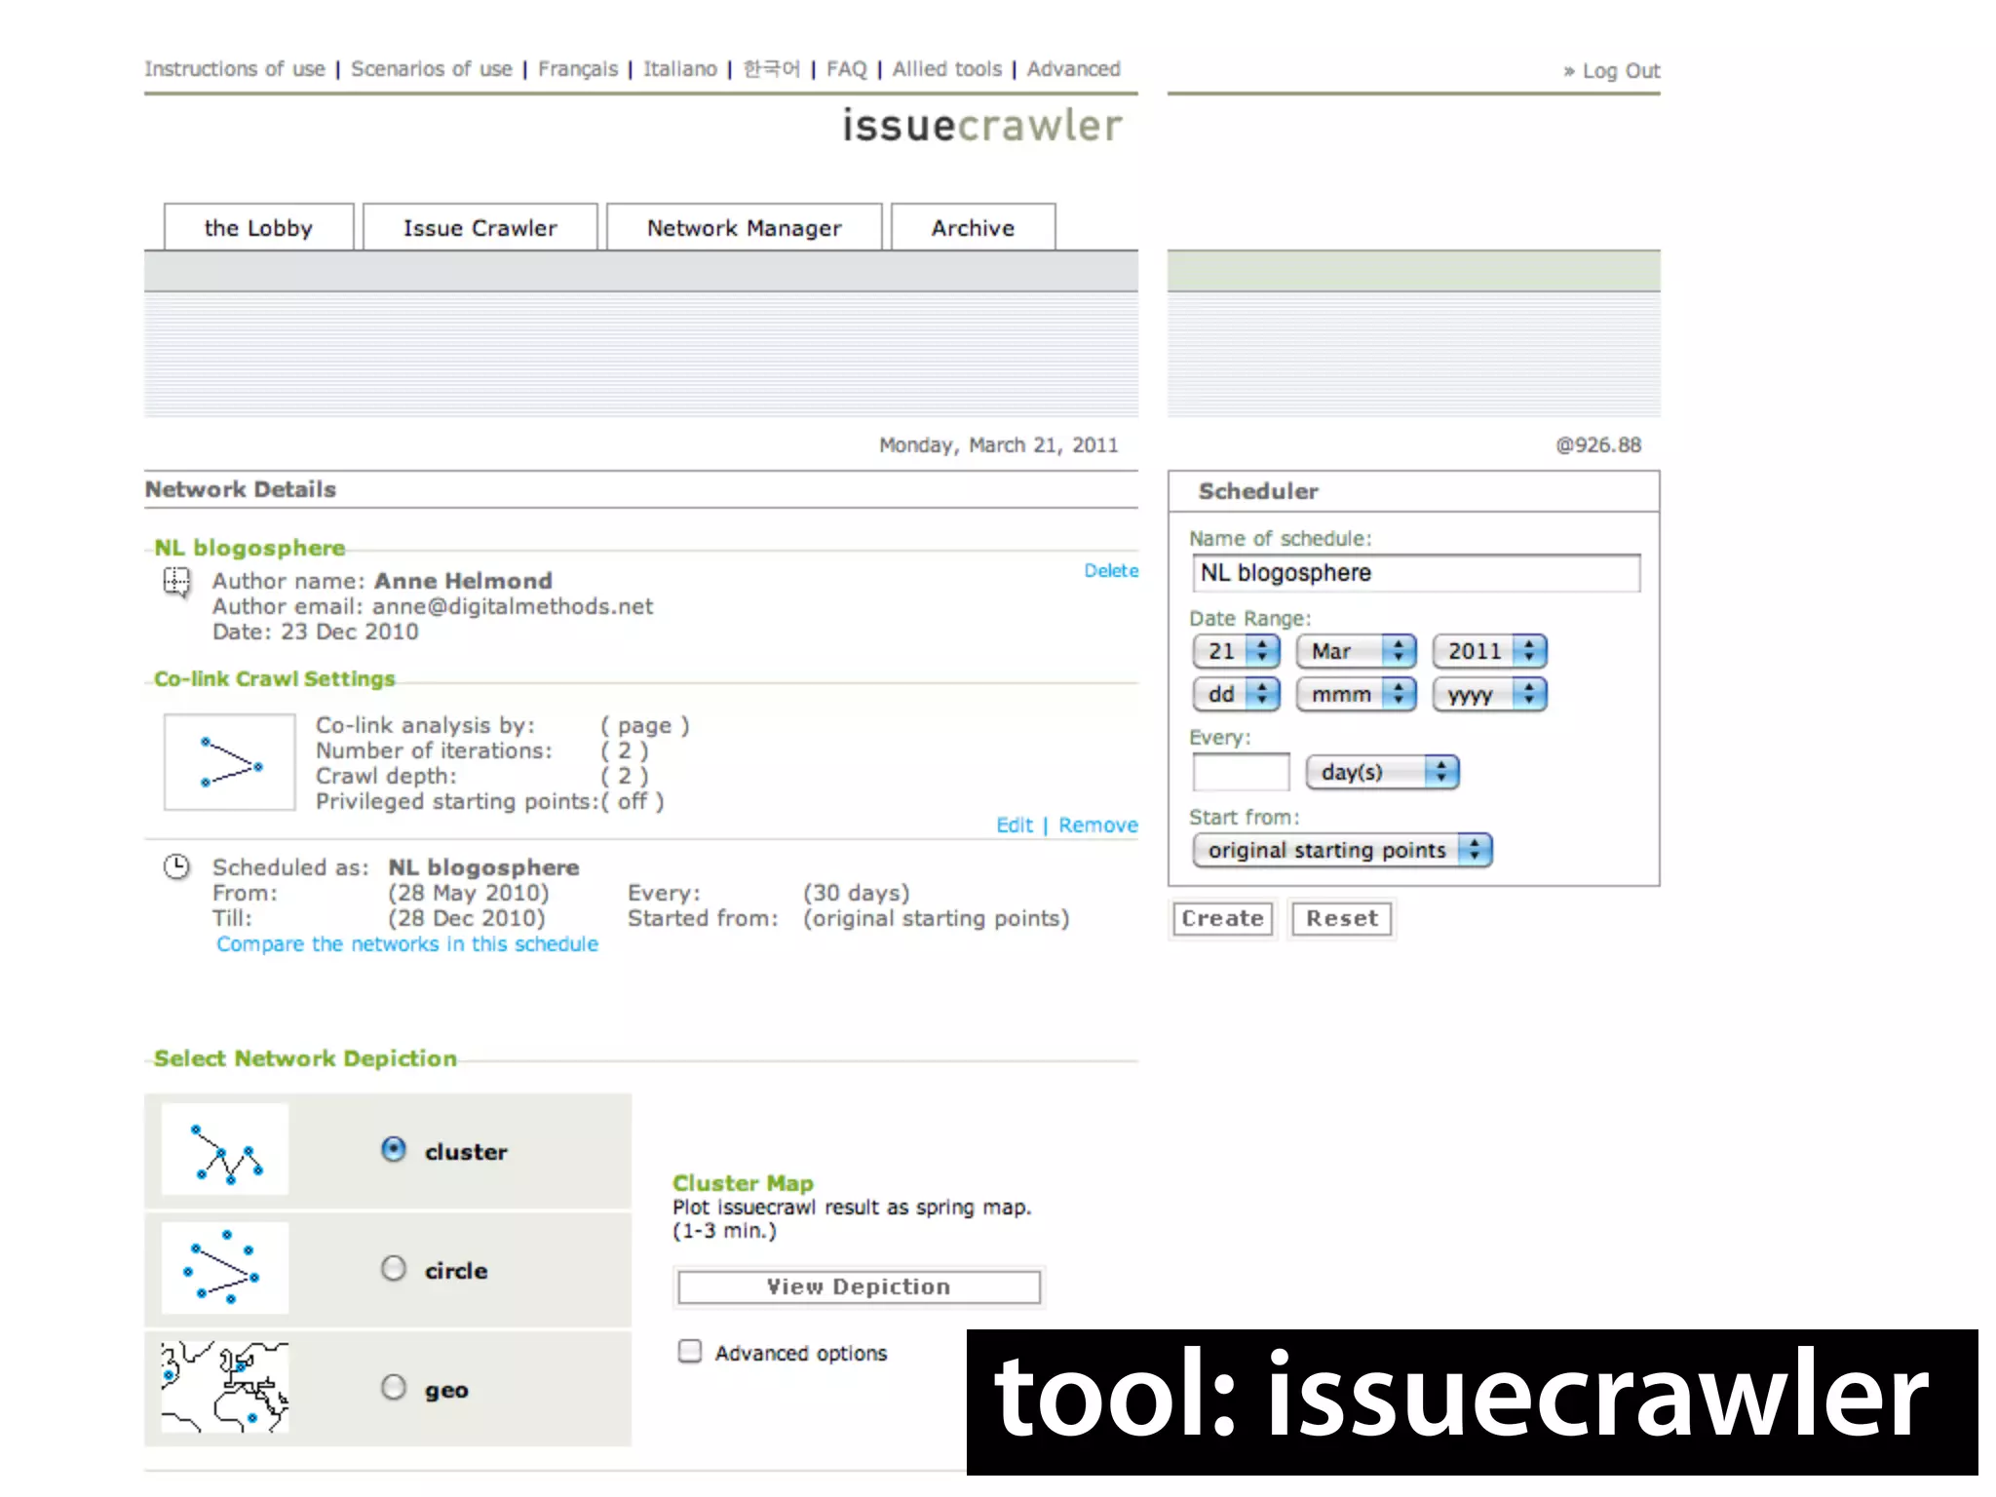Select the circle radio button

pos(394,1269)
